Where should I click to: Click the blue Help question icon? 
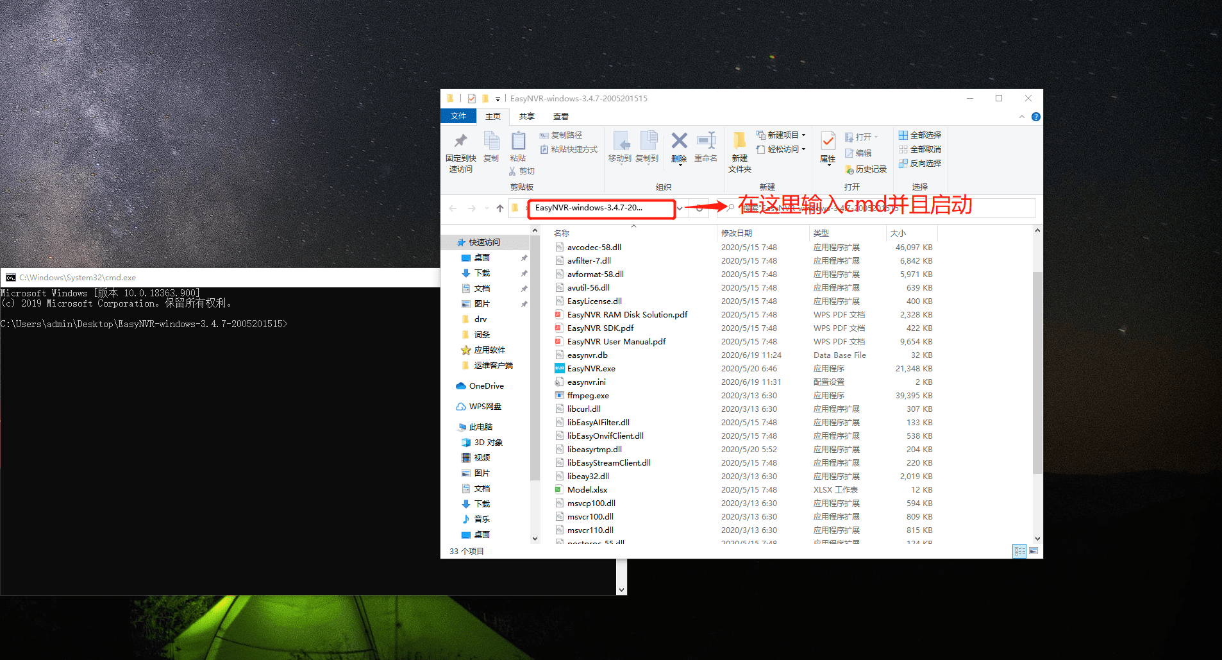[1035, 117]
